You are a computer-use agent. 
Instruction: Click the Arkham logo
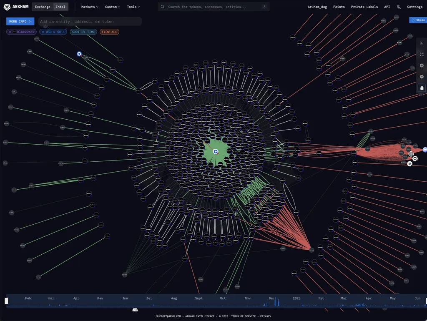pyautogui.click(x=16, y=7)
